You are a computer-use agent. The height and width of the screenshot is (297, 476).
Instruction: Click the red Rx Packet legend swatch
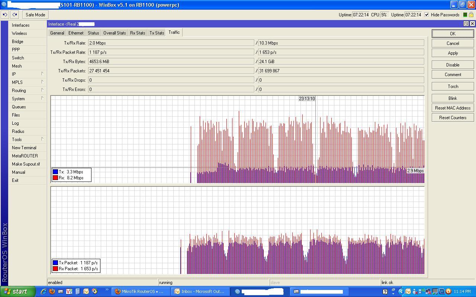55,269
